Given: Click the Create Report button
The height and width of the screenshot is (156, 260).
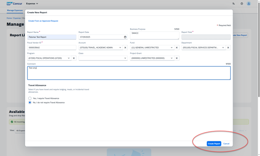Looking at the screenshot, I should [214, 144].
